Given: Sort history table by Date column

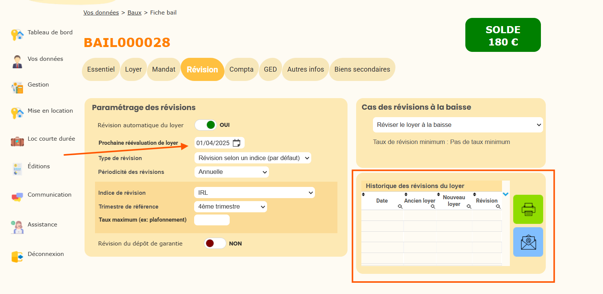Looking at the screenshot, I should 363,194.
